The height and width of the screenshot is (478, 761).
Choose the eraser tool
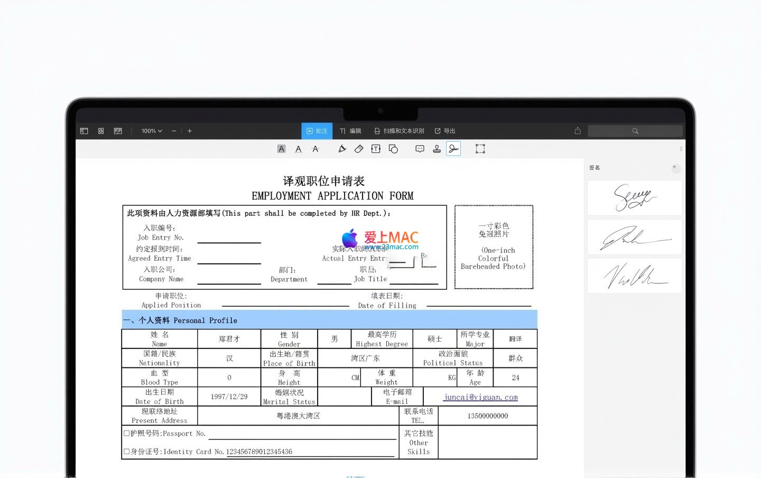pos(359,149)
